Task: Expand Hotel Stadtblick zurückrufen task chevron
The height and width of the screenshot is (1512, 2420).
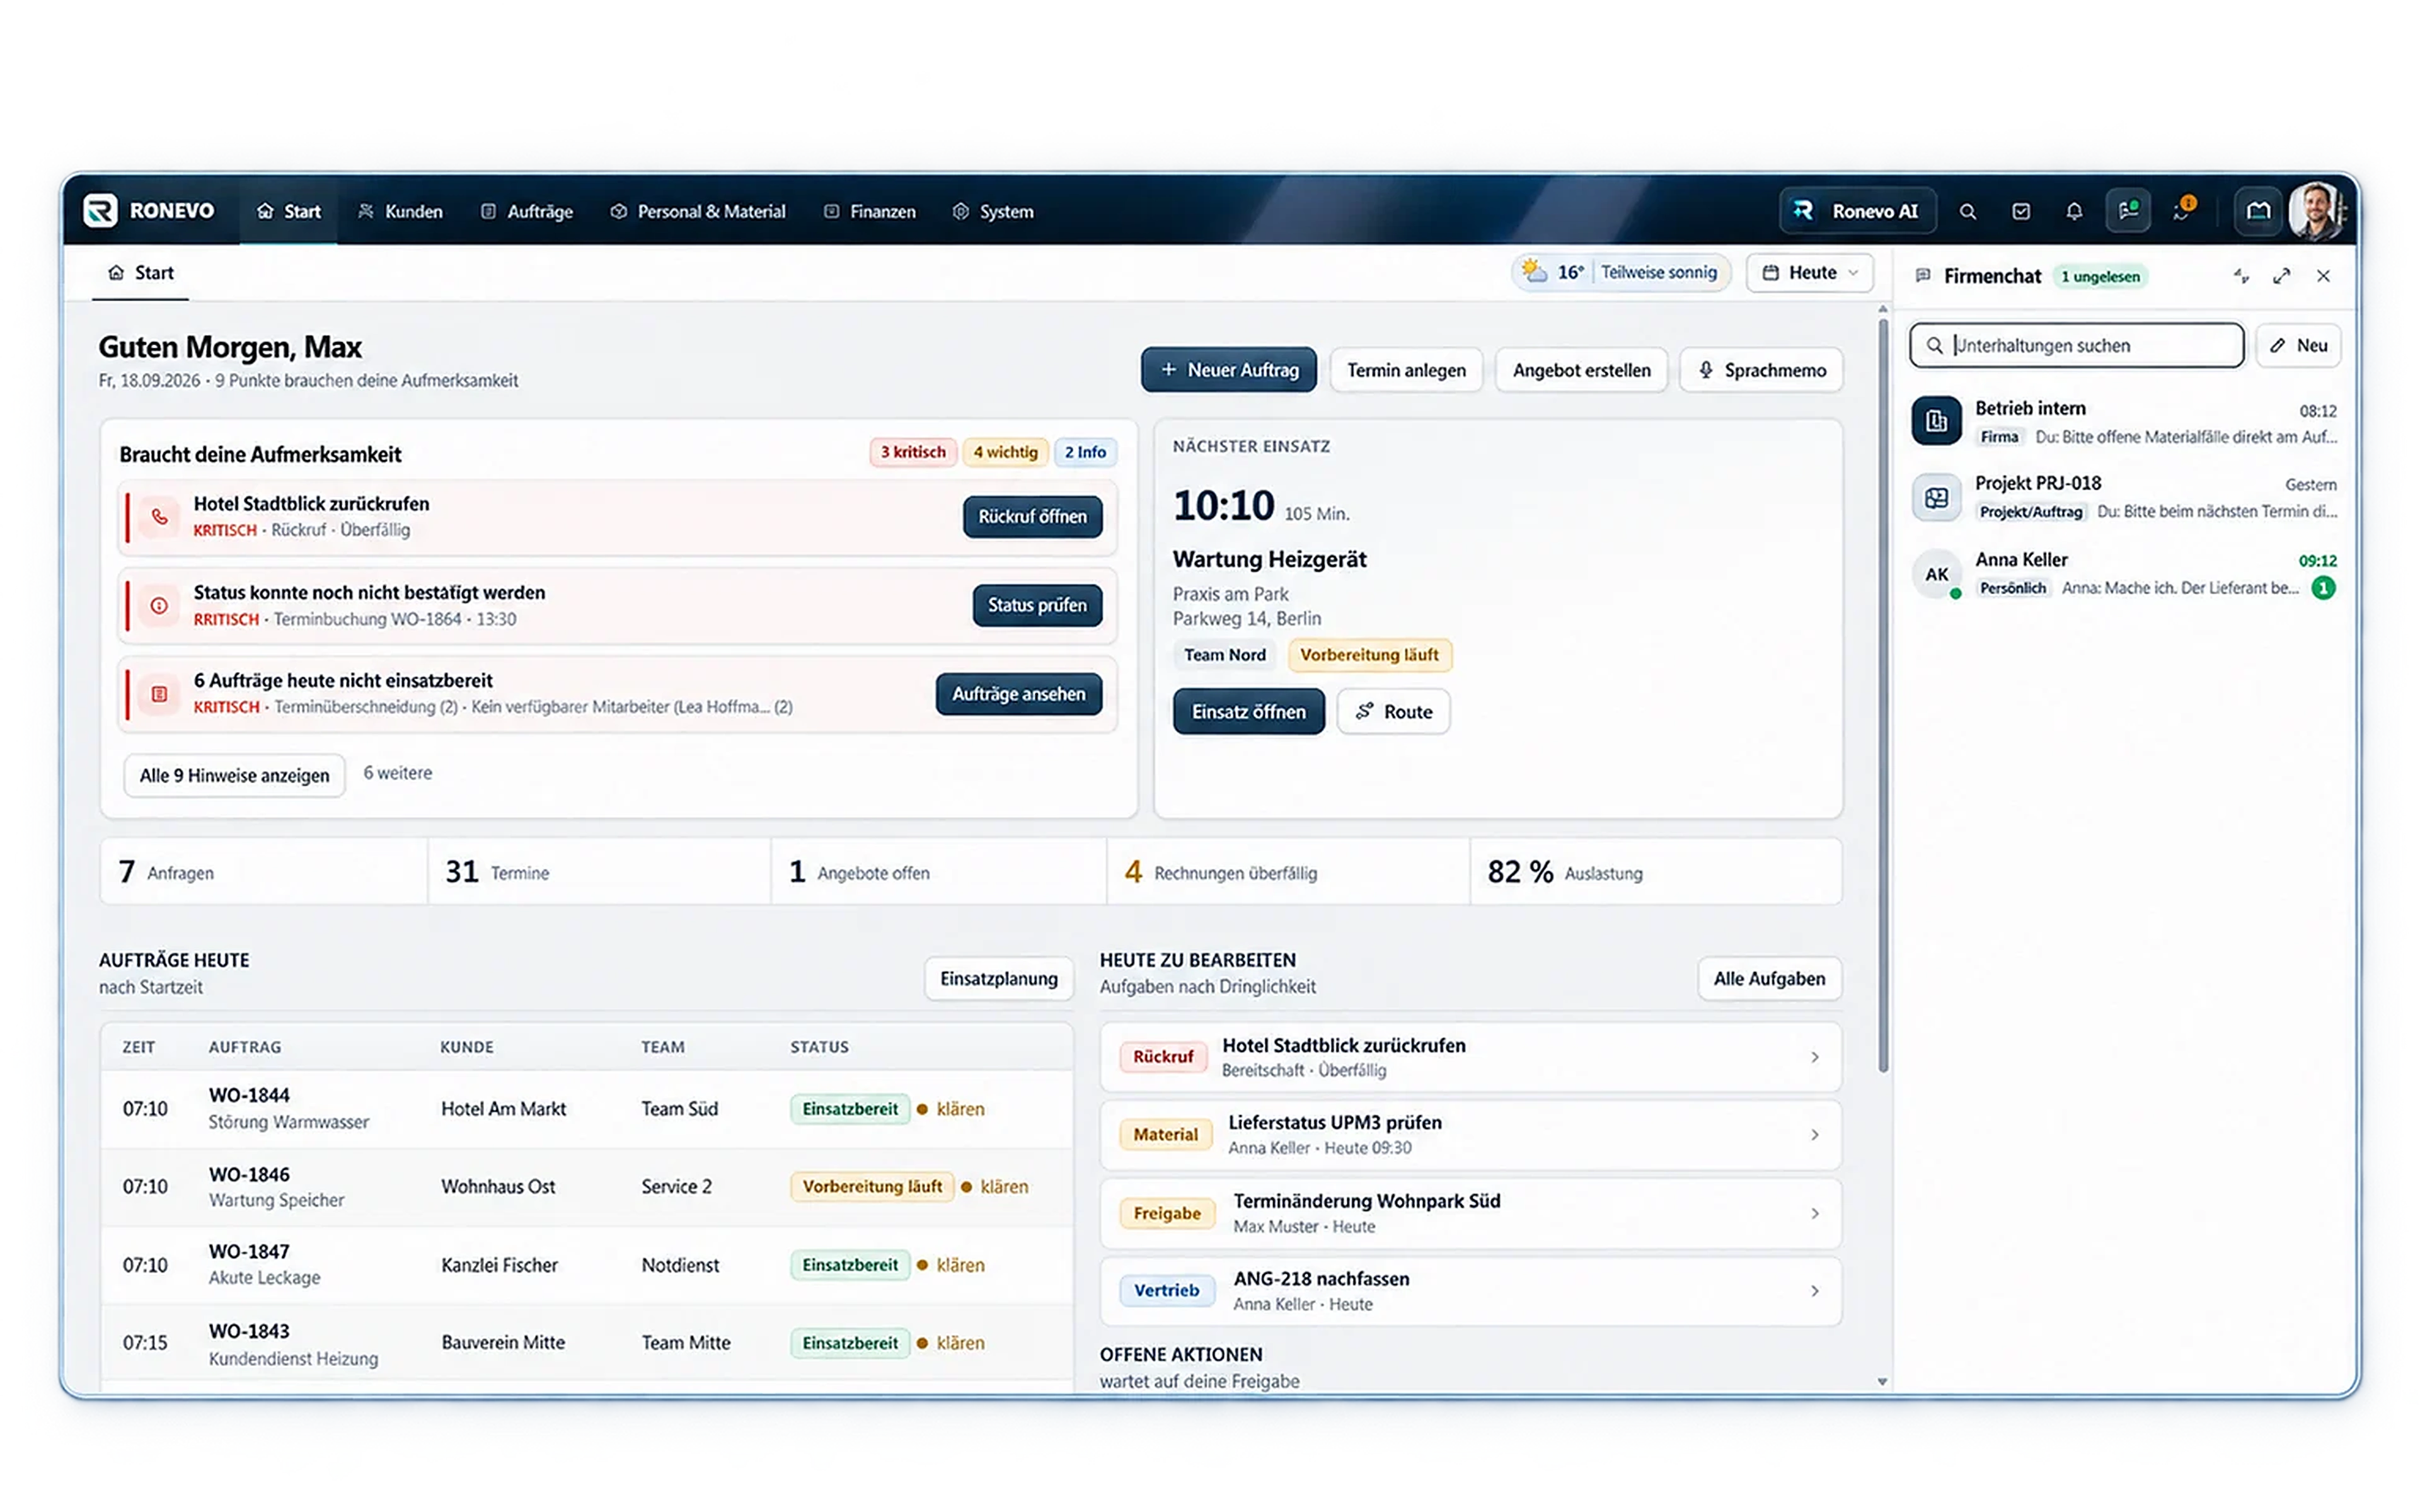Action: (x=1814, y=1057)
